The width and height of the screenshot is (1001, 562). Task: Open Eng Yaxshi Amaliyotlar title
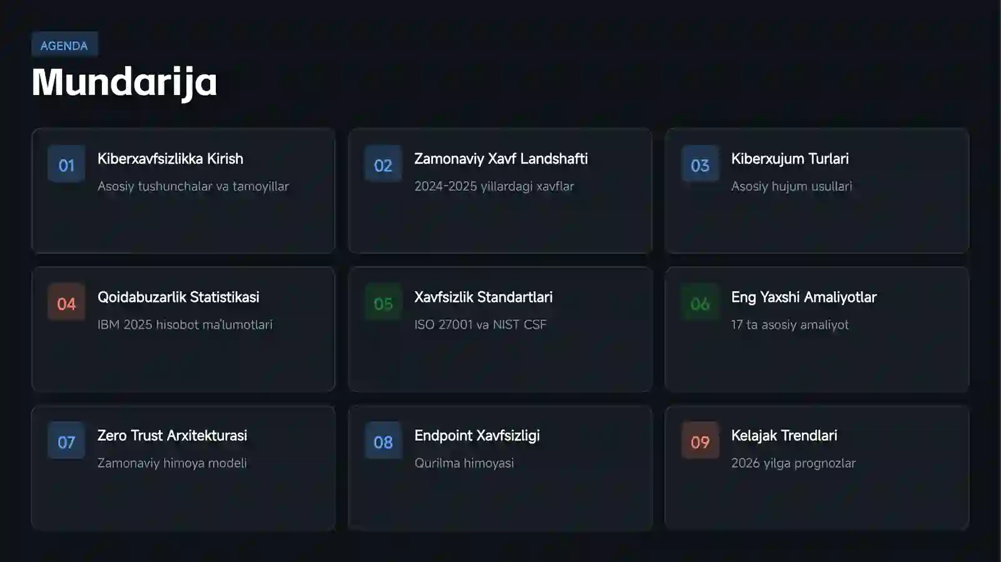click(x=803, y=297)
